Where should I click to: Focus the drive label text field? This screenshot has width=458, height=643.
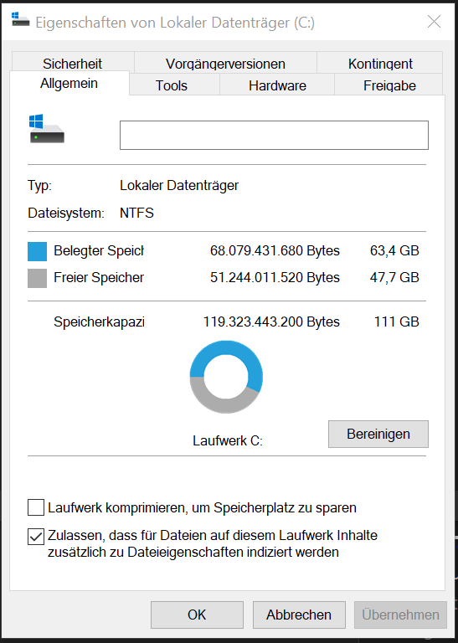[274, 135]
